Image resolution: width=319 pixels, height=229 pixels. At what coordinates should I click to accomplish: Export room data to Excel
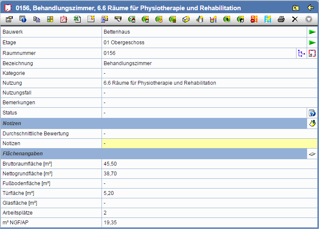tap(77, 19)
